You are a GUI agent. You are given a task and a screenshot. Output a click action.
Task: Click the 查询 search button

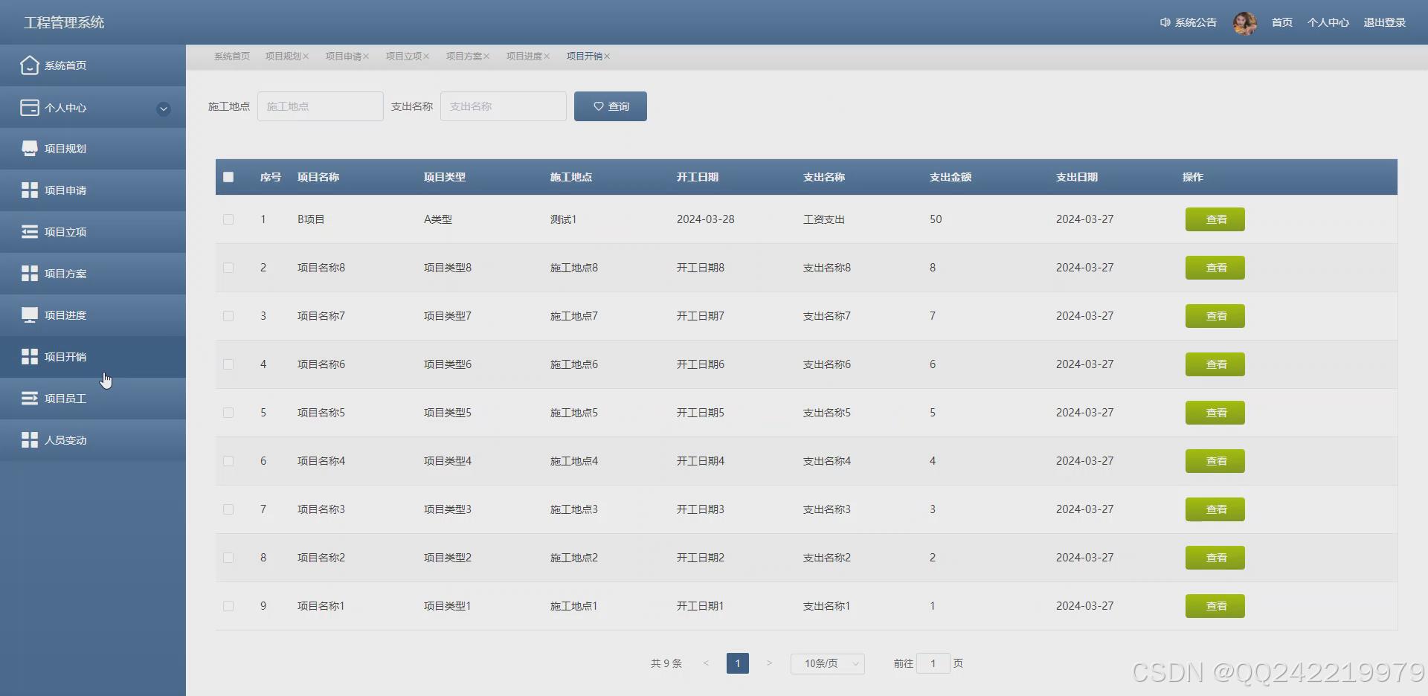pos(610,106)
